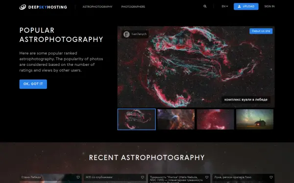This screenshot has height=183, width=294.
Task: Open the large featured Veil nebula image
Action: click(196, 67)
